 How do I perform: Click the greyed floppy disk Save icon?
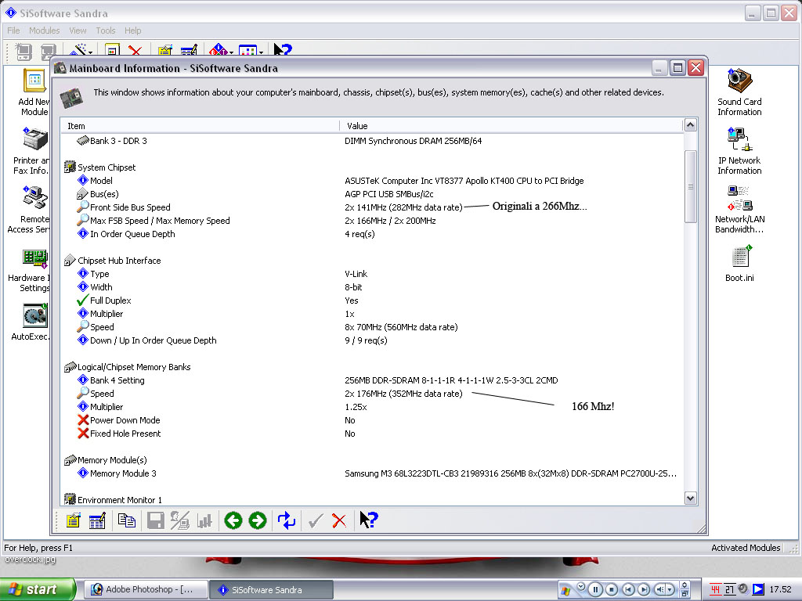tap(156, 520)
